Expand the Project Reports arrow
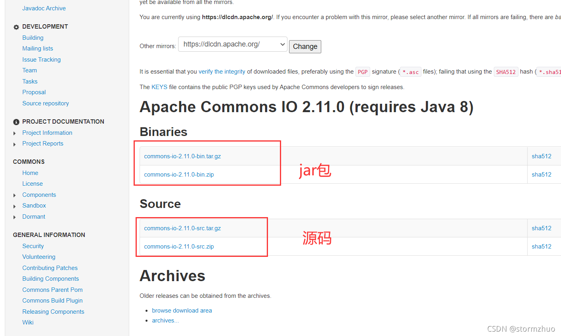 pyautogui.click(x=15, y=144)
